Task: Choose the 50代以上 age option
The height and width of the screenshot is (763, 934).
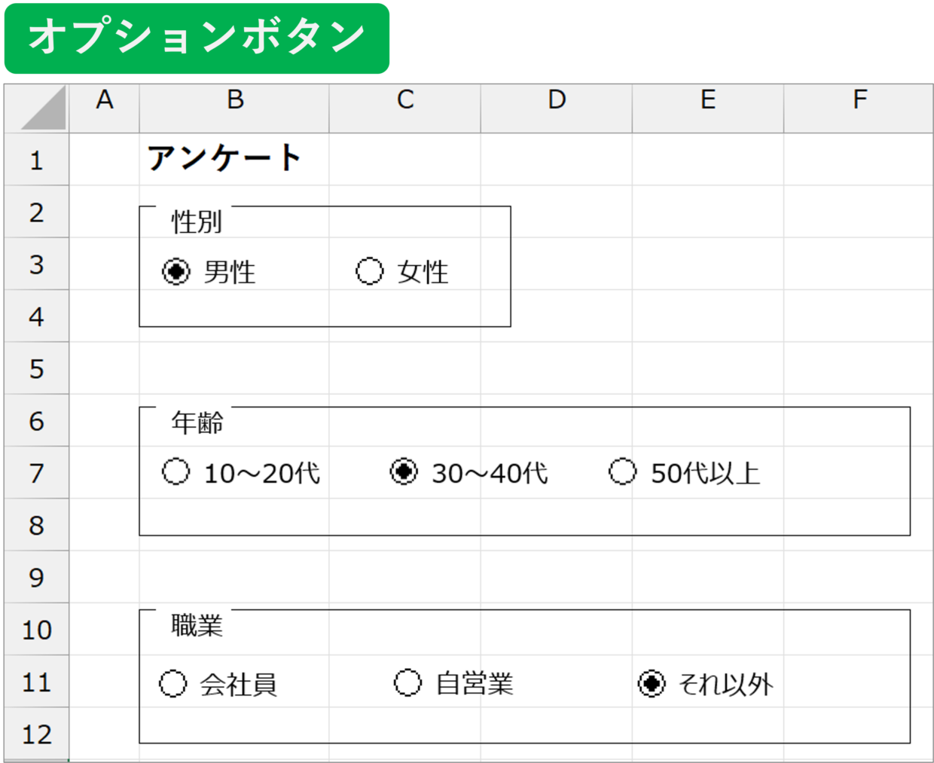Action: tap(621, 473)
